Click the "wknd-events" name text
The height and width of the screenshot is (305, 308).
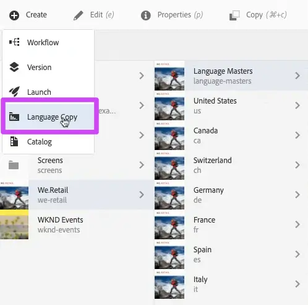pos(59,230)
